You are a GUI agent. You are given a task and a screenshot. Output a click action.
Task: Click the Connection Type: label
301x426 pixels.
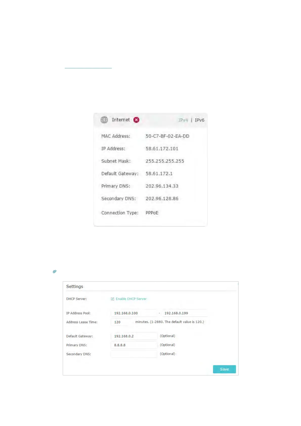pos(120,213)
